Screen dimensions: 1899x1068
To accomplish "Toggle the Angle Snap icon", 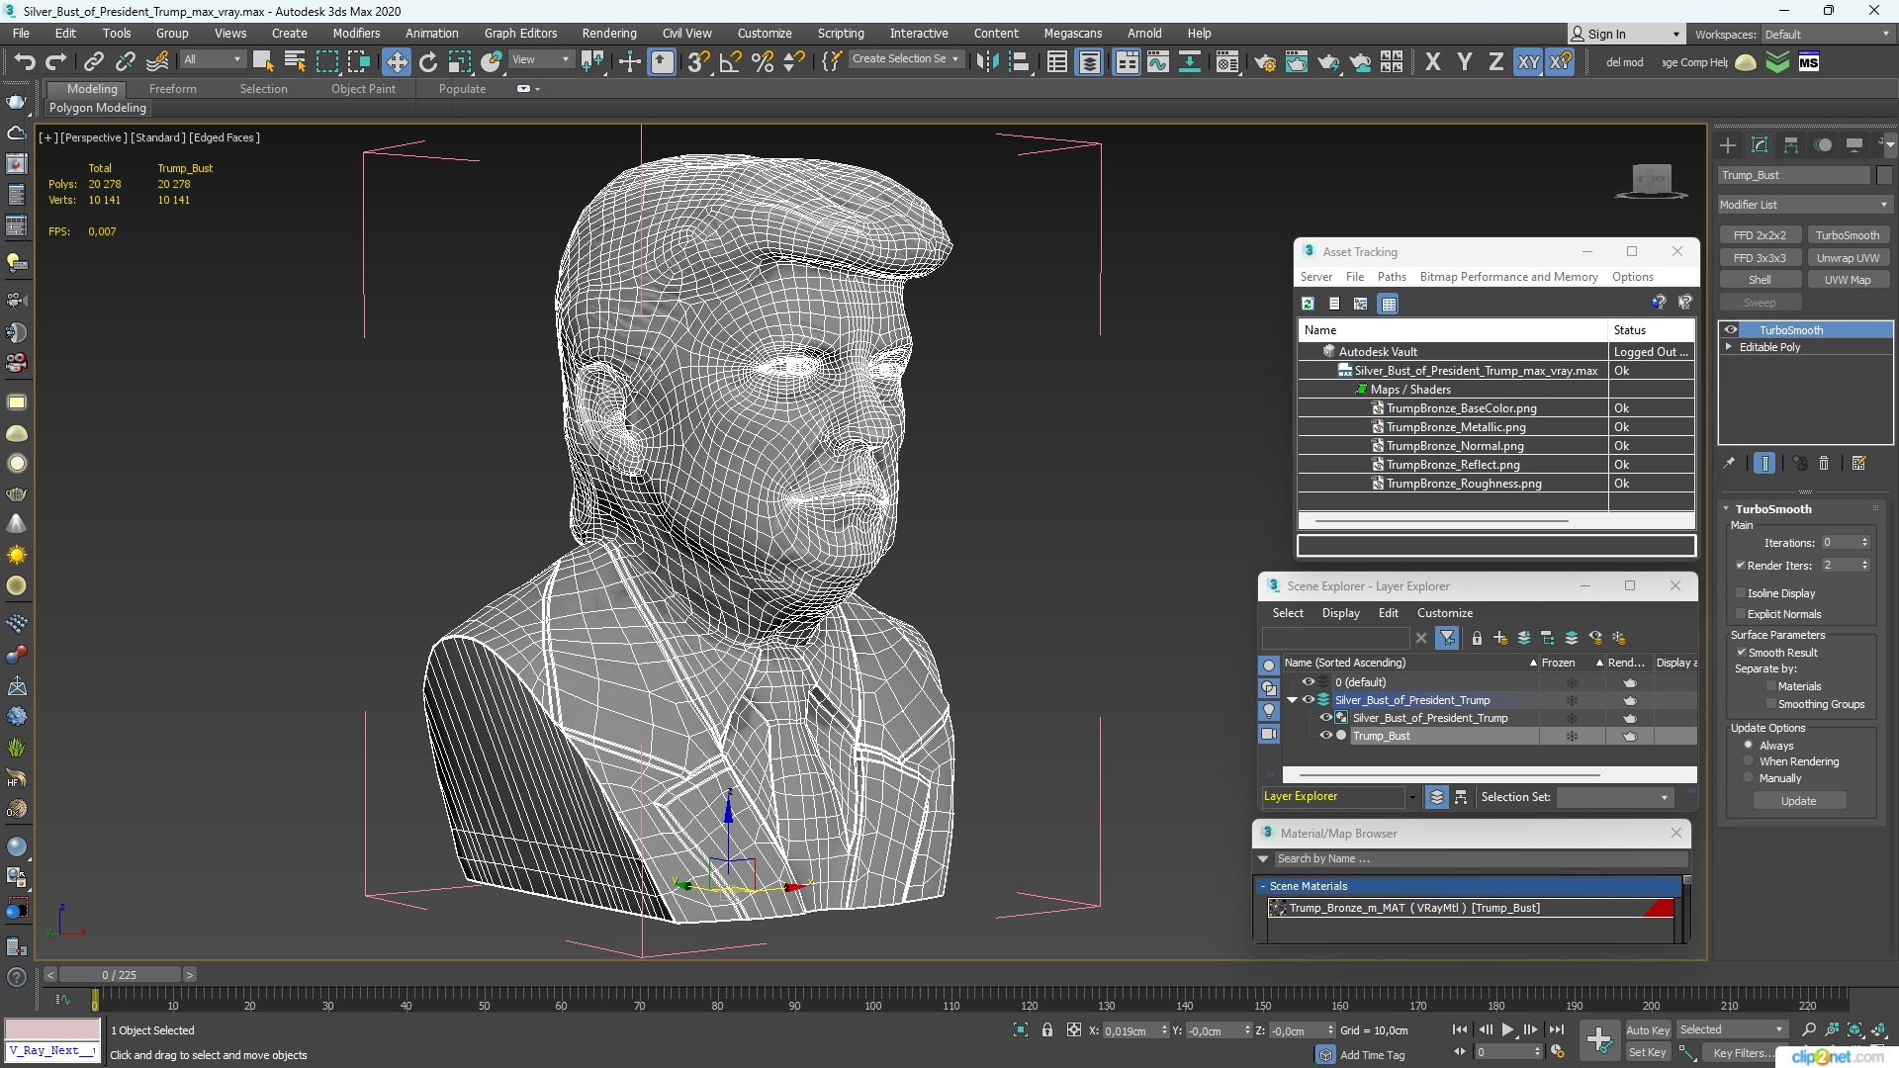I will [x=731, y=62].
